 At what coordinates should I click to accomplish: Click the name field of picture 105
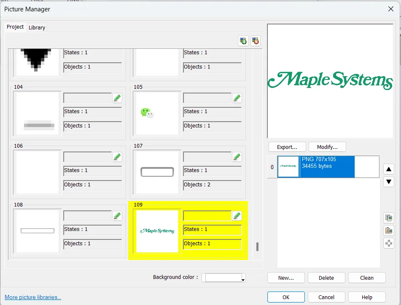pos(207,98)
